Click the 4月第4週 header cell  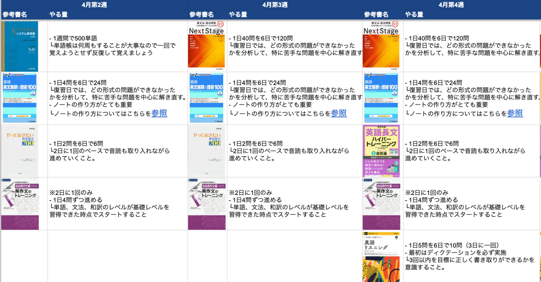(451, 5)
